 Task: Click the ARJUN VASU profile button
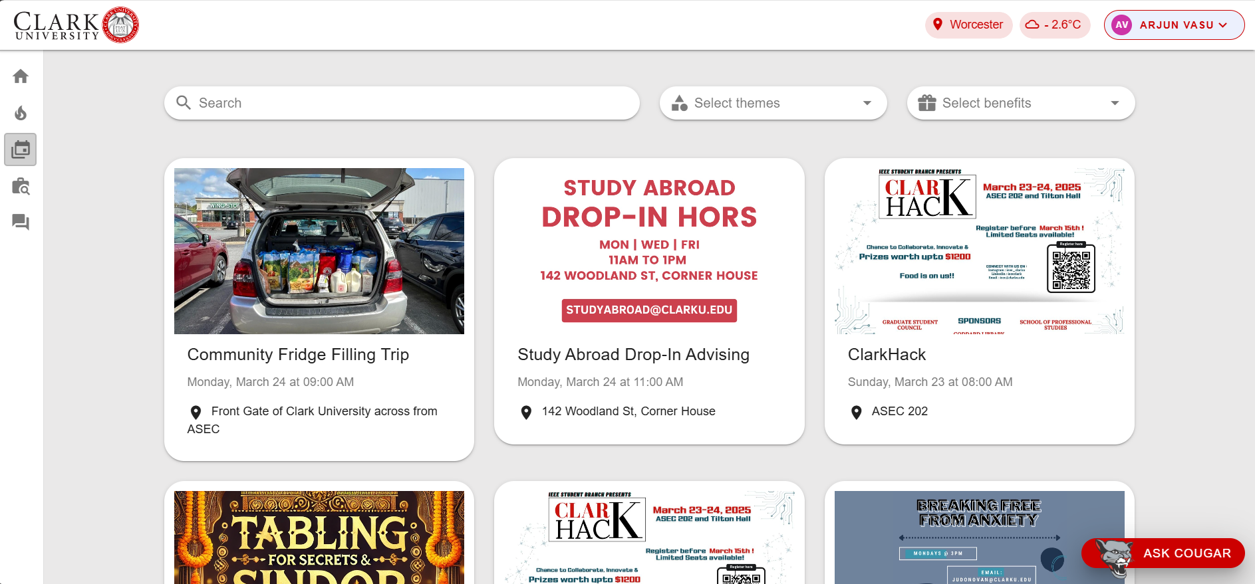coord(1175,25)
